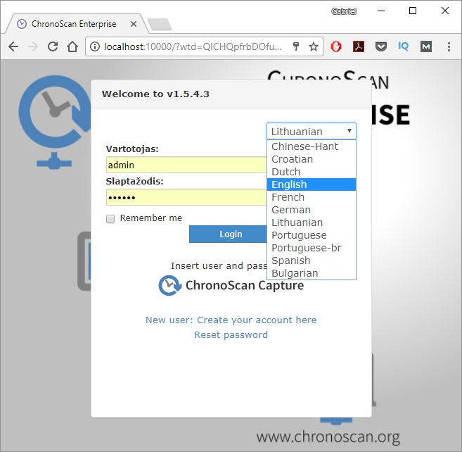Click the Vartotojas username field
This screenshot has height=452, width=462.
coord(186,165)
